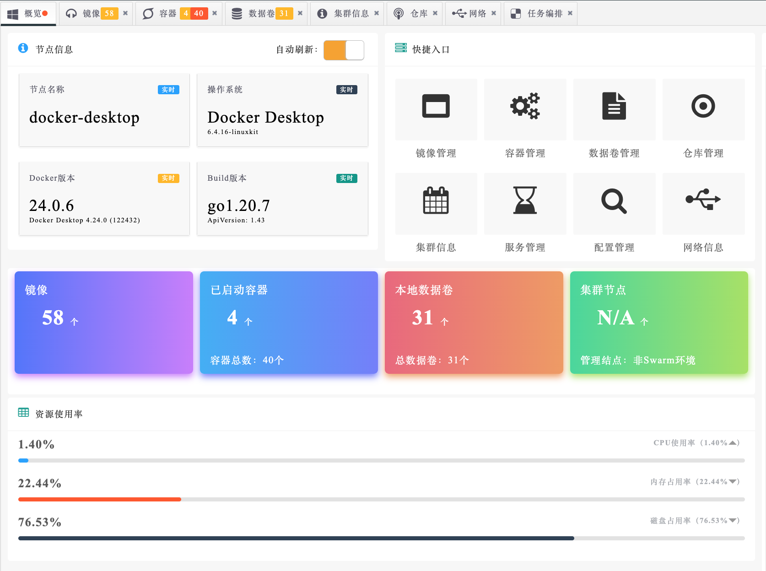Click the icon in 任务编排 tab

[x=516, y=14]
